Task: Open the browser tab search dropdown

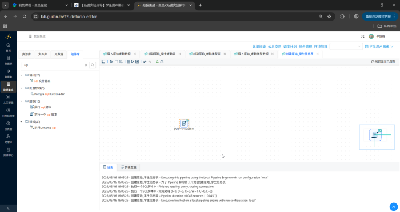Action: [x=5, y=5]
